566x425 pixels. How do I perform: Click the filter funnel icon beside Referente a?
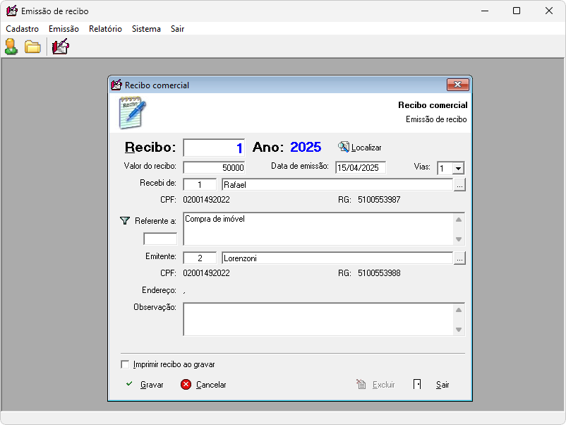[125, 221]
